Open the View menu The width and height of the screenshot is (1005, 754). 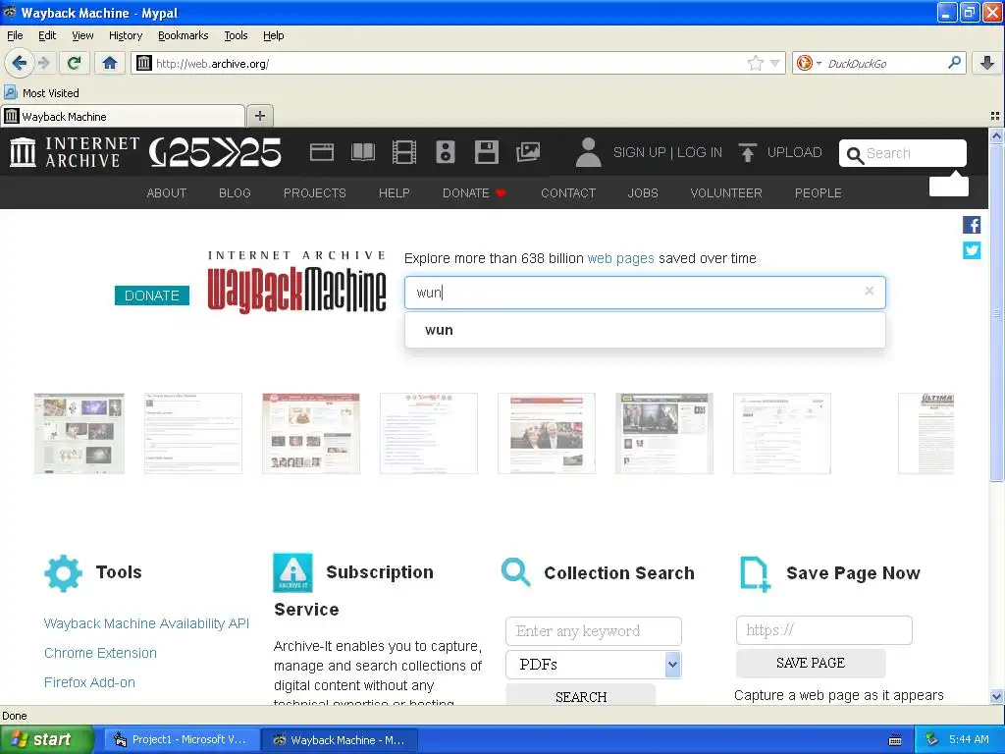click(x=82, y=35)
